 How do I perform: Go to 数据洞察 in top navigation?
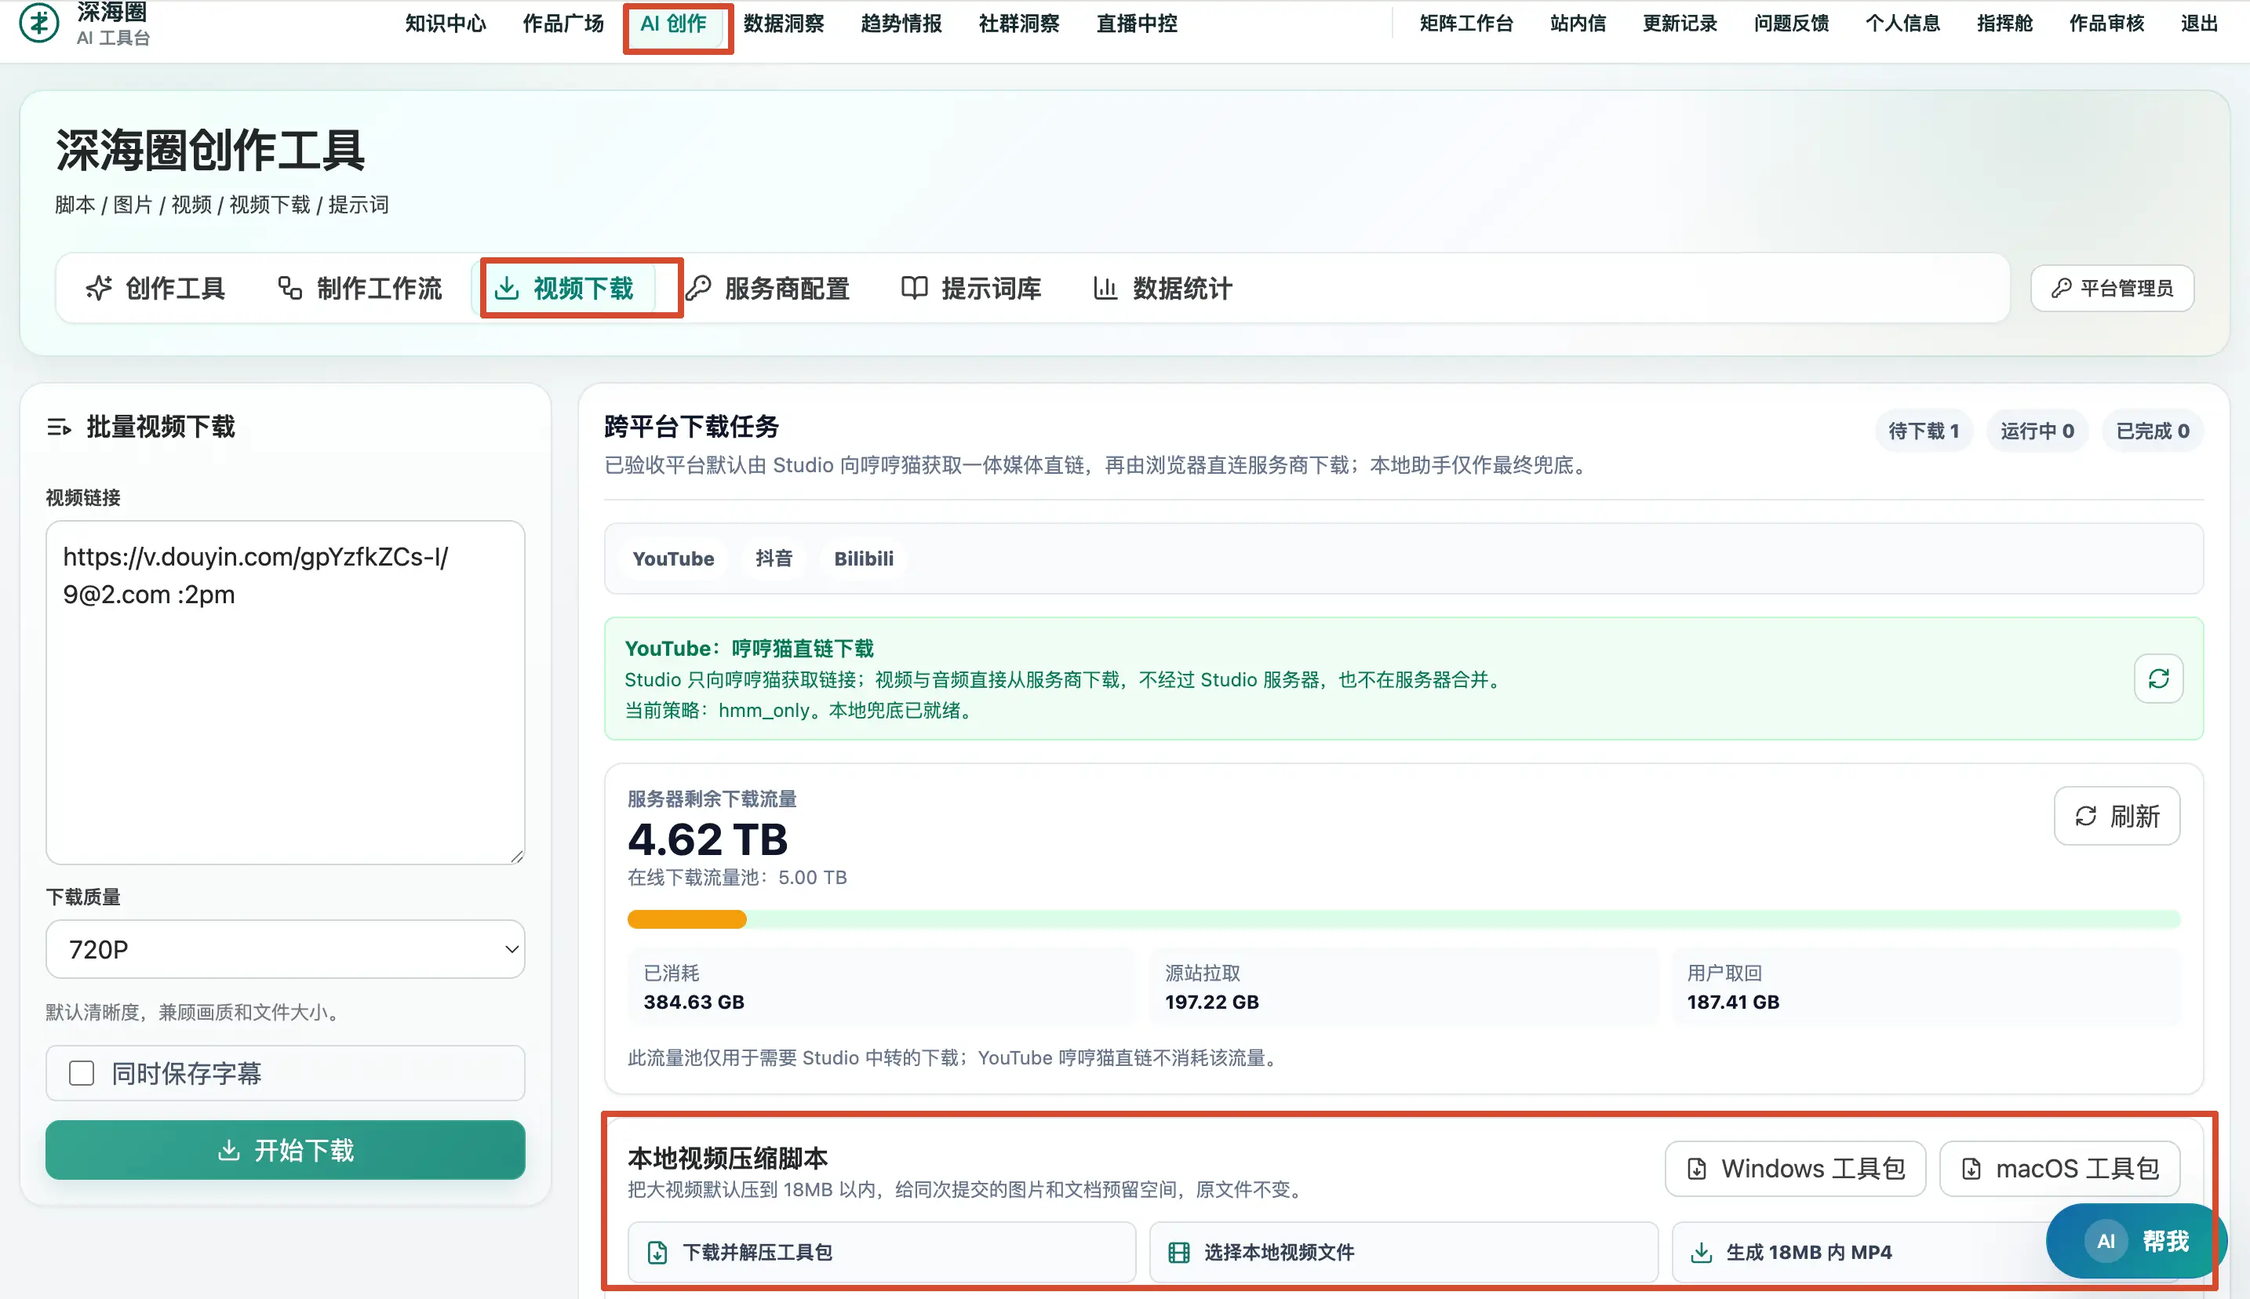coord(785,24)
